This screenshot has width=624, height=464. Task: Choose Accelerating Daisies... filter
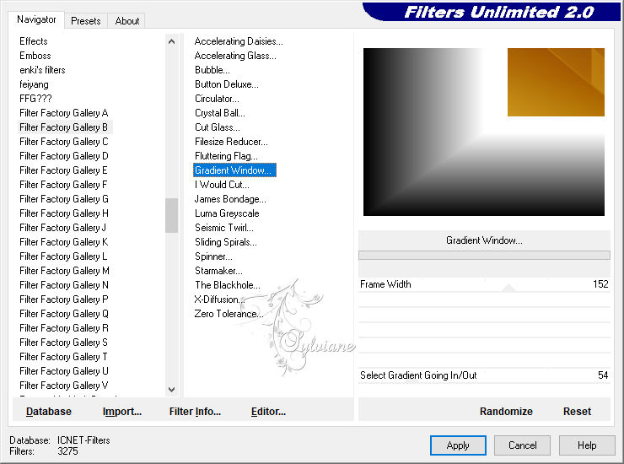(x=239, y=41)
